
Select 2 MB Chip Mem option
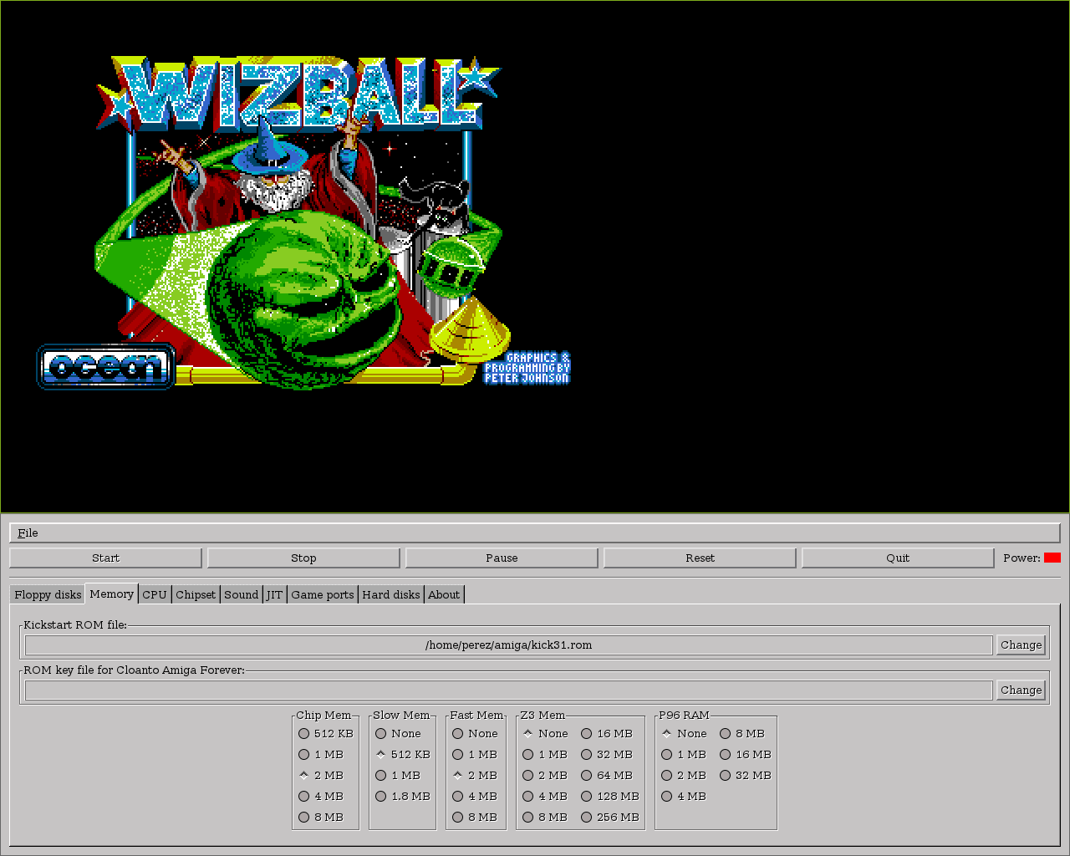pyautogui.click(x=321, y=776)
